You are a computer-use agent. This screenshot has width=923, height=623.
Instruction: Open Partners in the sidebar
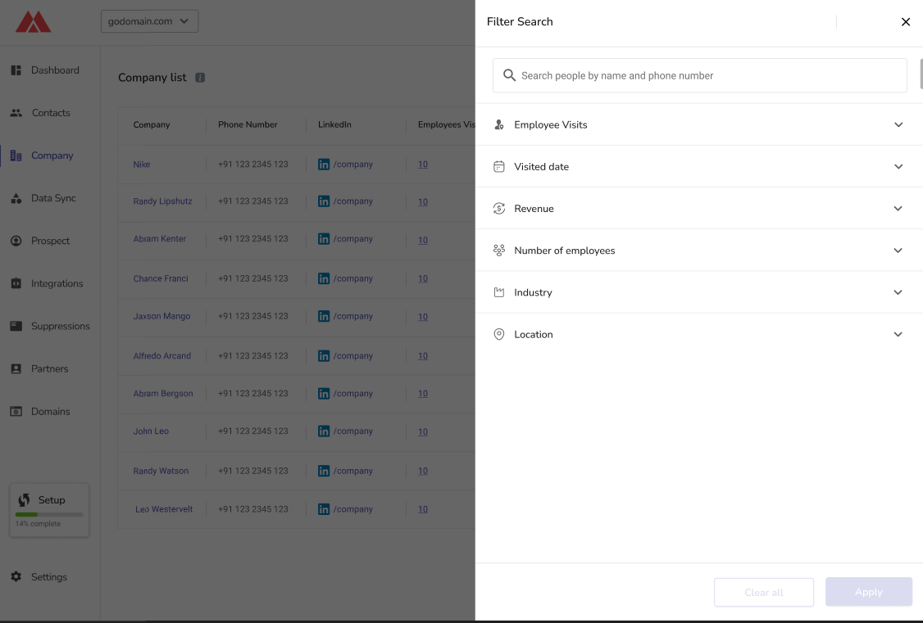(x=49, y=368)
